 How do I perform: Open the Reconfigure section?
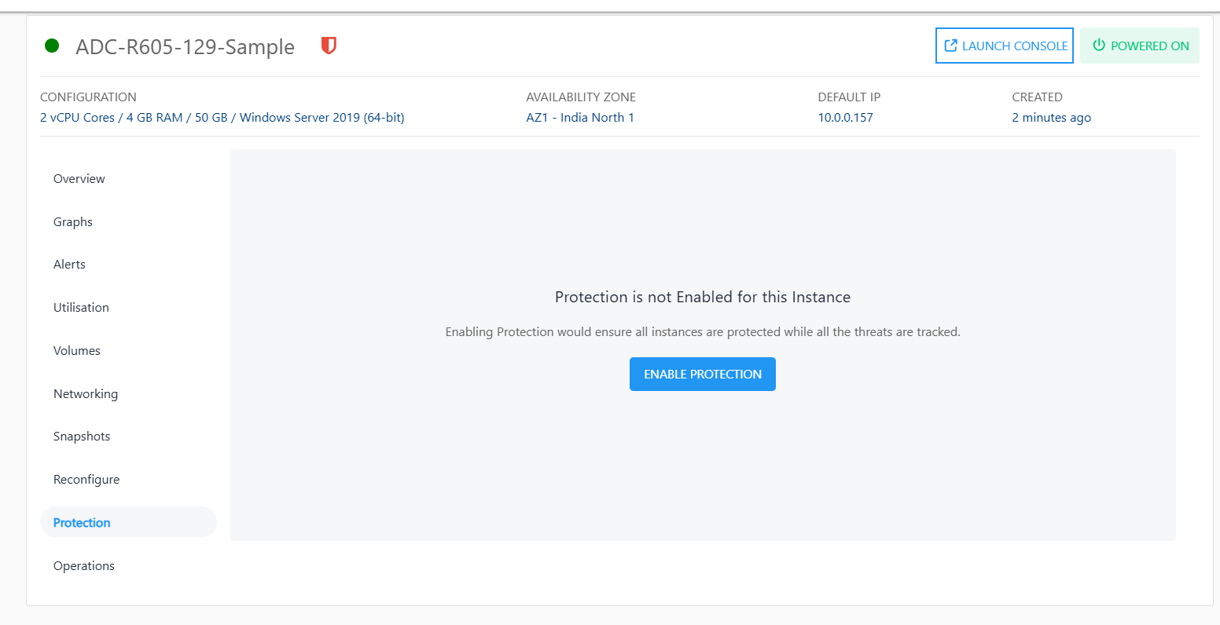coord(86,479)
